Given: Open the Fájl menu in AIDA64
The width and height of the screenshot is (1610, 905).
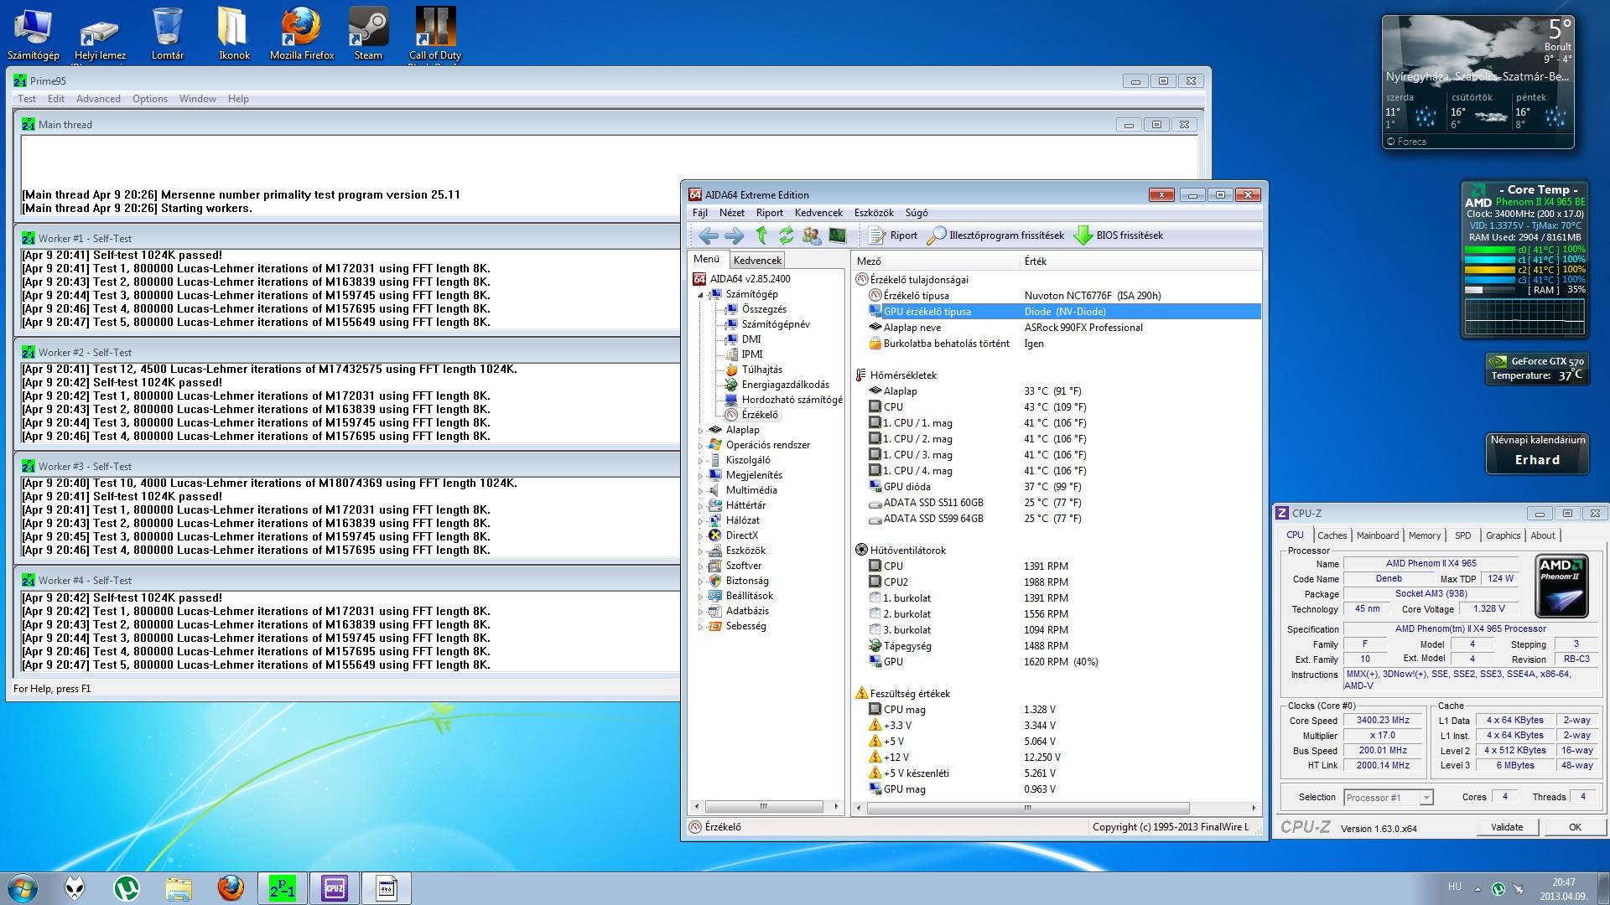Looking at the screenshot, I should [x=700, y=213].
